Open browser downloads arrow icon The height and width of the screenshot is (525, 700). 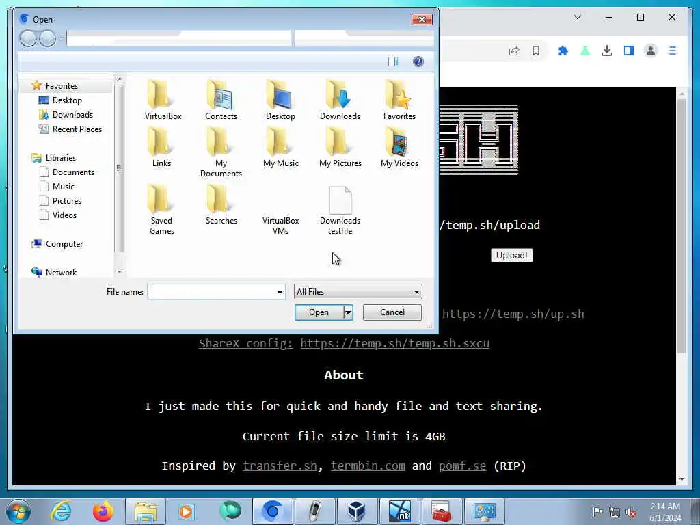607,51
